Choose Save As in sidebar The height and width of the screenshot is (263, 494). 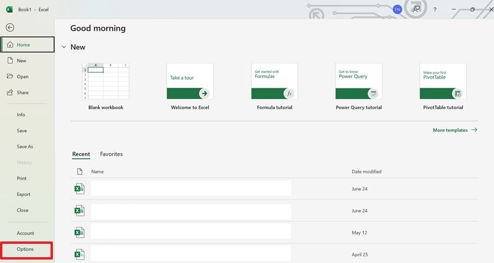tap(25, 147)
